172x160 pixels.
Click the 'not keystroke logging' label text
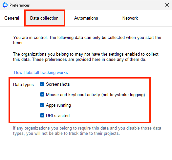(x=123, y=95)
